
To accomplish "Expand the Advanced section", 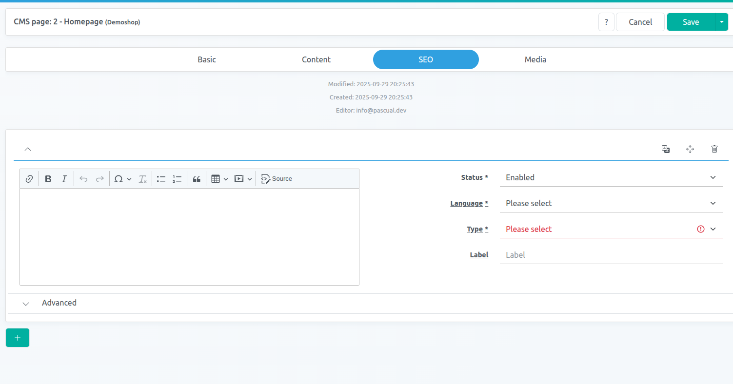I will [x=59, y=303].
